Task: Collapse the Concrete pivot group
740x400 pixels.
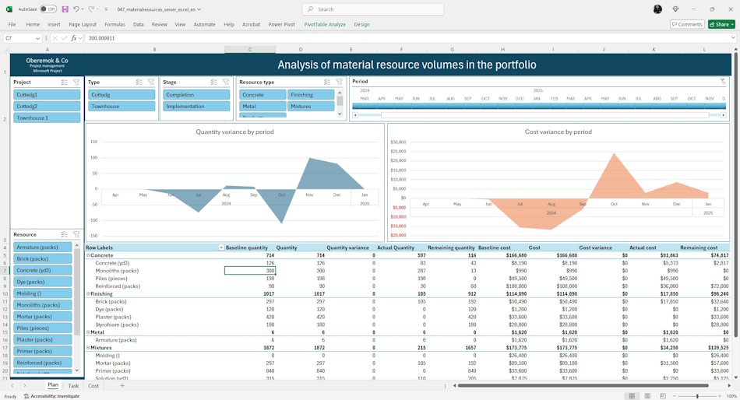Action: [x=88, y=255]
